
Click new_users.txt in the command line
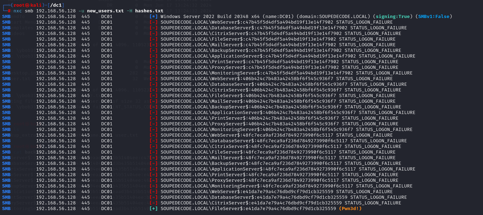pyautogui.click(x=105, y=11)
